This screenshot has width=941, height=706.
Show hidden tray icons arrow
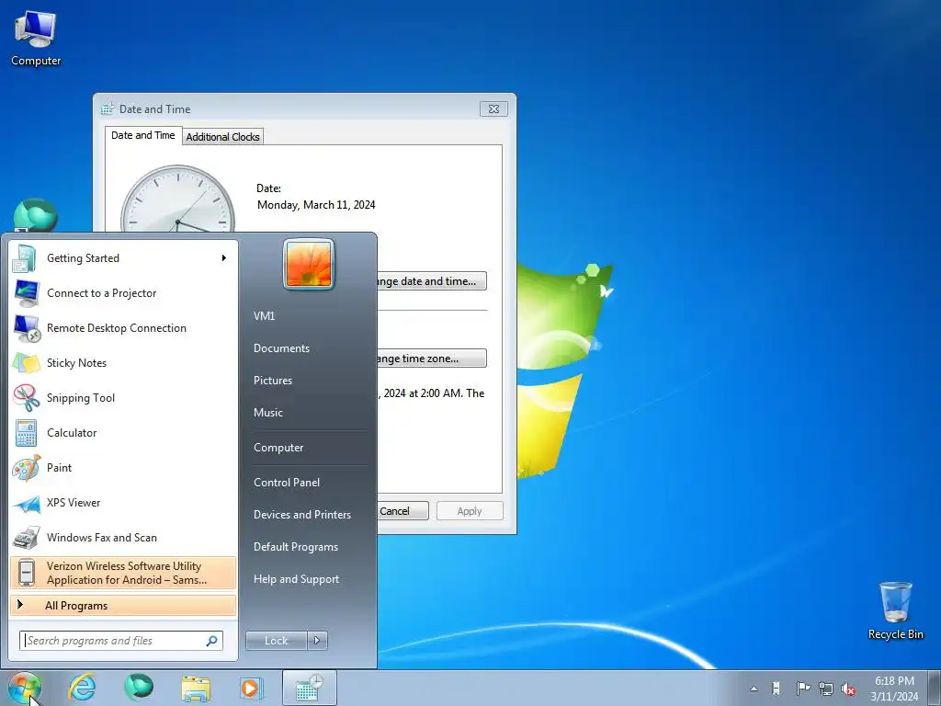coord(754,689)
